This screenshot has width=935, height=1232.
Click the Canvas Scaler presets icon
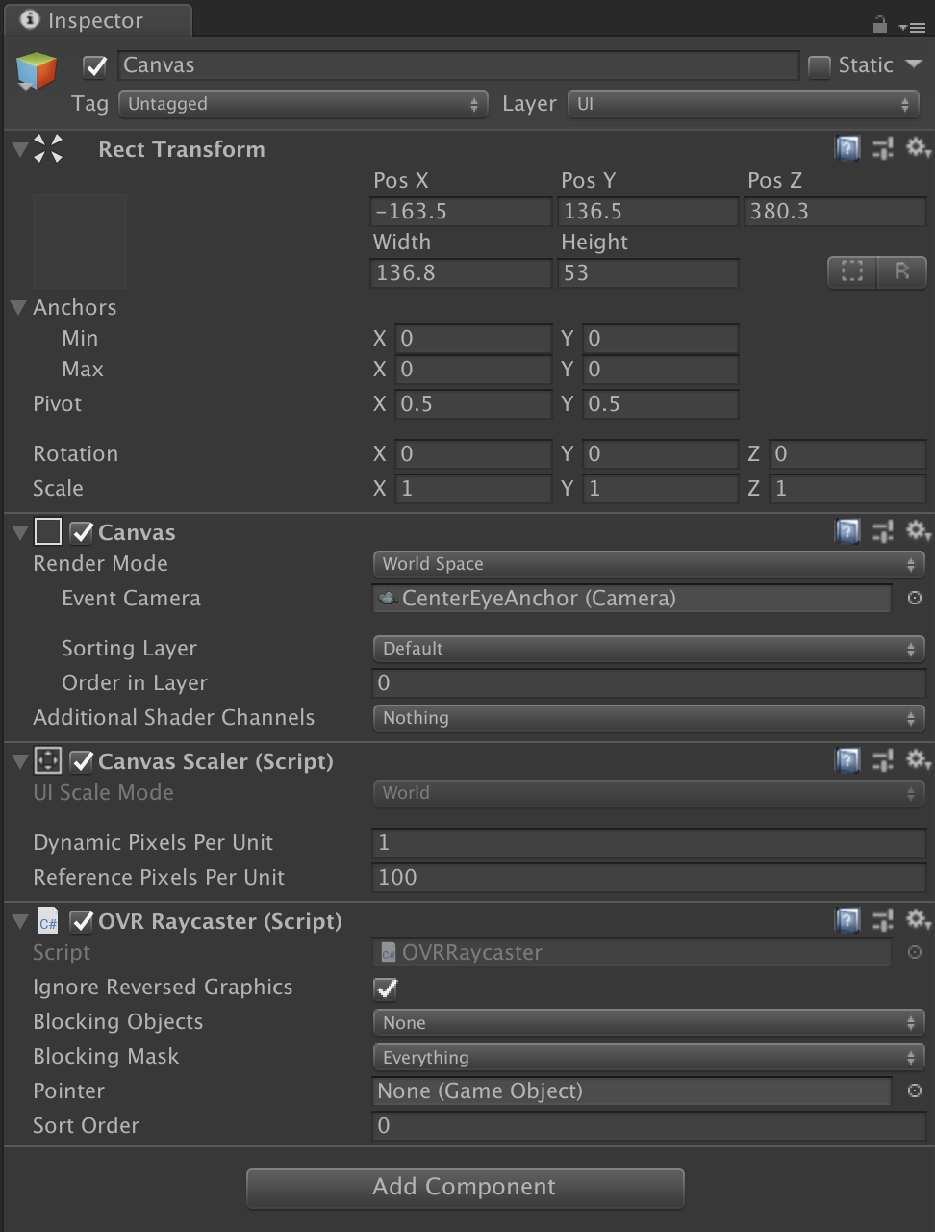pyautogui.click(x=883, y=760)
